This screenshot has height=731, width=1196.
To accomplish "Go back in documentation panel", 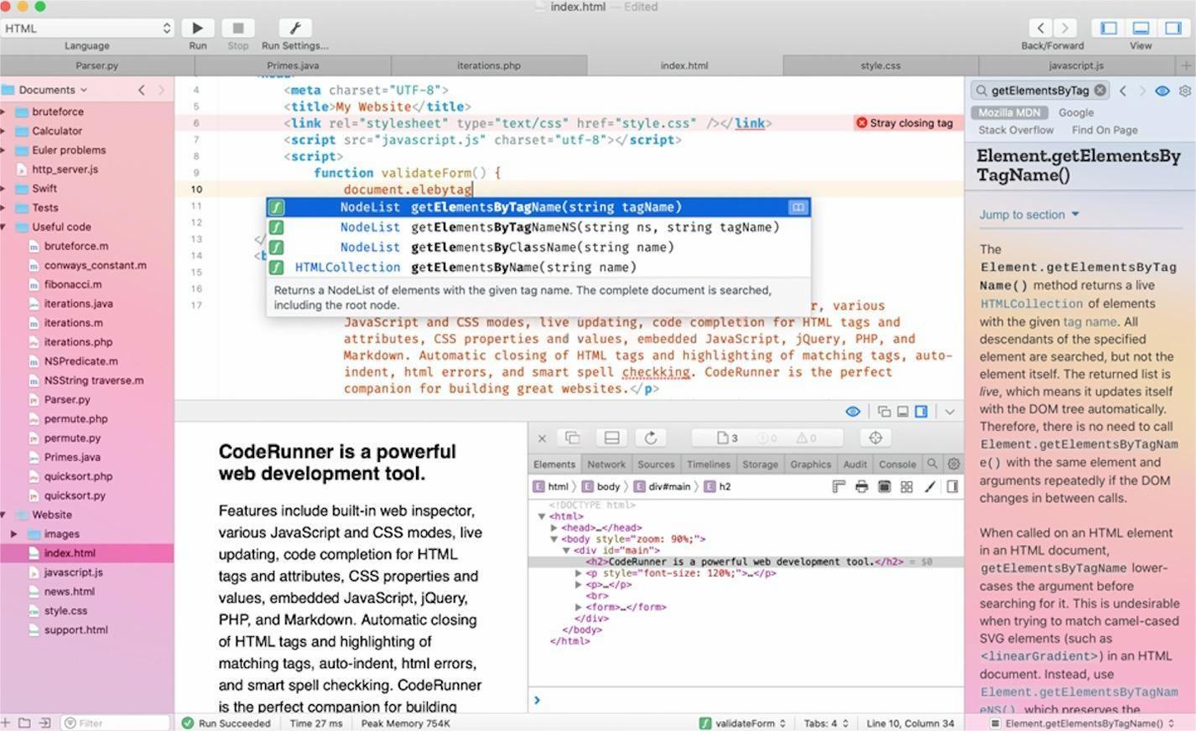I will (x=1123, y=91).
